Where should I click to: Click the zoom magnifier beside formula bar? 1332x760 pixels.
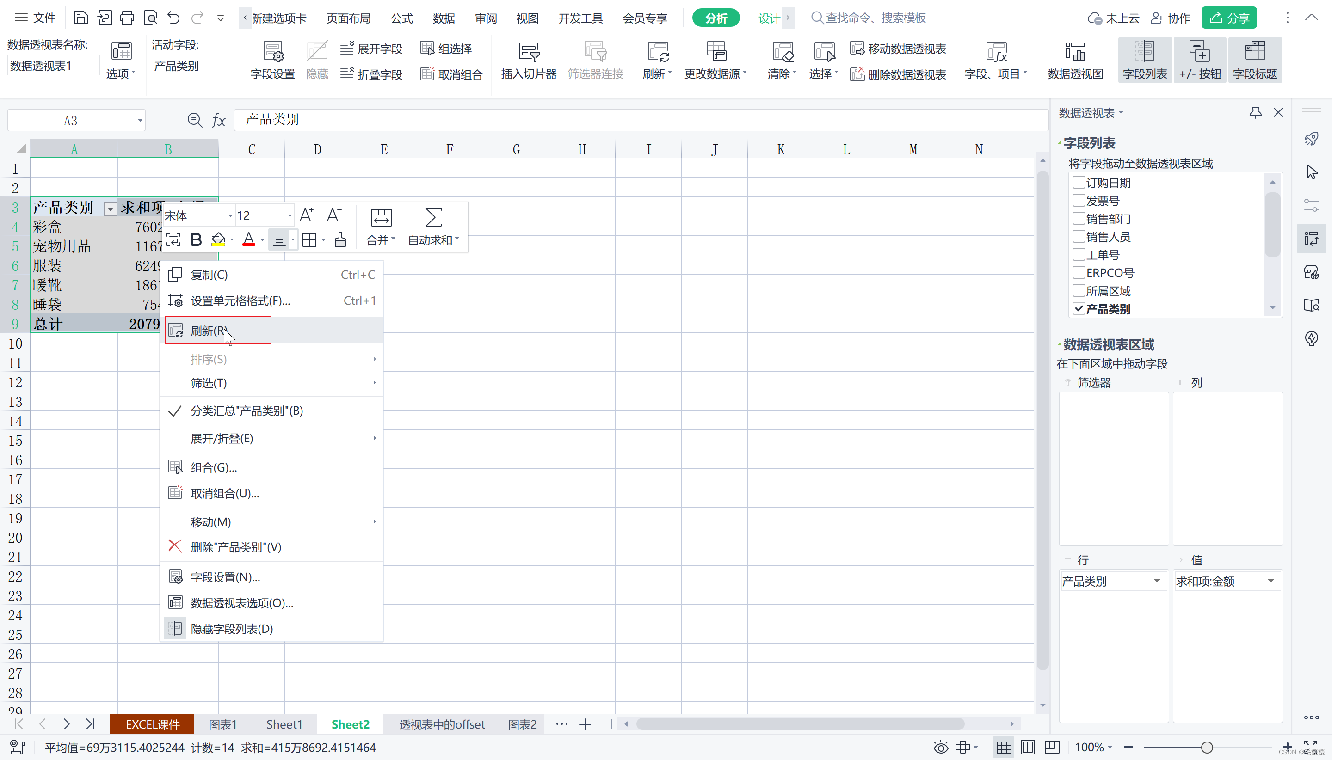pyautogui.click(x=195, y=120)
